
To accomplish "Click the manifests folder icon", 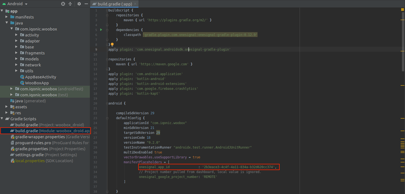I will tap(12, 17).
